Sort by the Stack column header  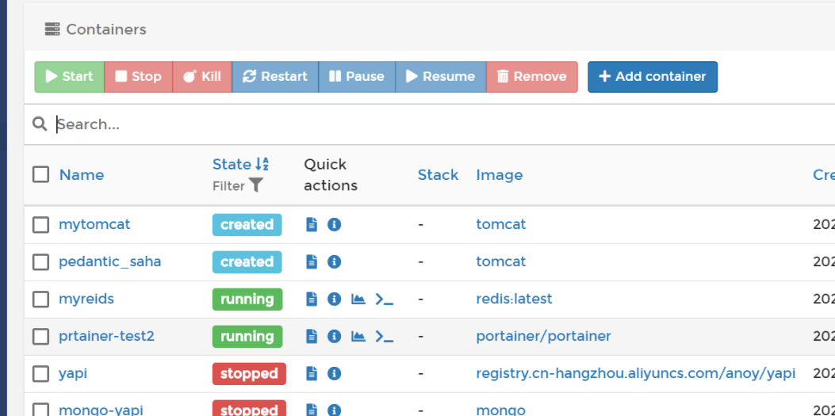pyautogui.click(x=438, y=174)
